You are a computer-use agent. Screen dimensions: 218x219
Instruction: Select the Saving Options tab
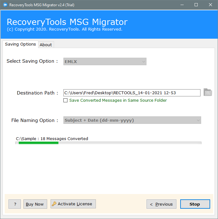click(x=20, y=44)
